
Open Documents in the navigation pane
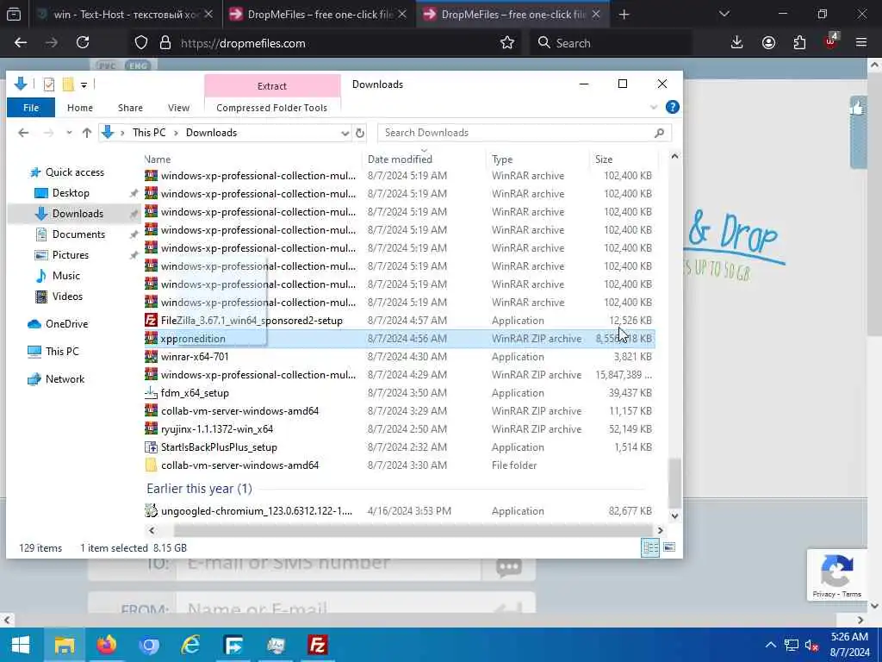(x=78, y=234)
